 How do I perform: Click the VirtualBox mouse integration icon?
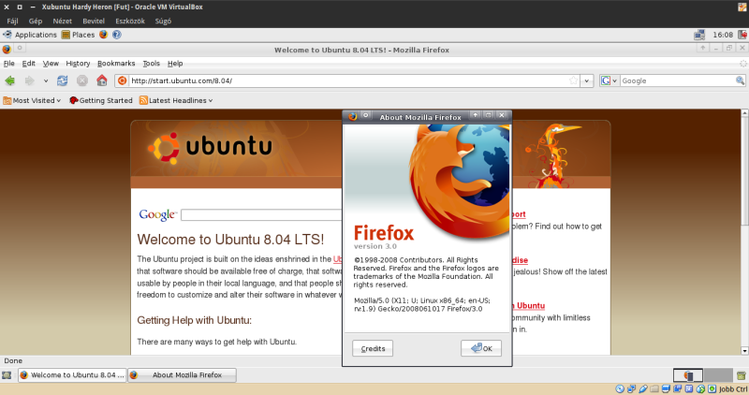coord(700,388)
